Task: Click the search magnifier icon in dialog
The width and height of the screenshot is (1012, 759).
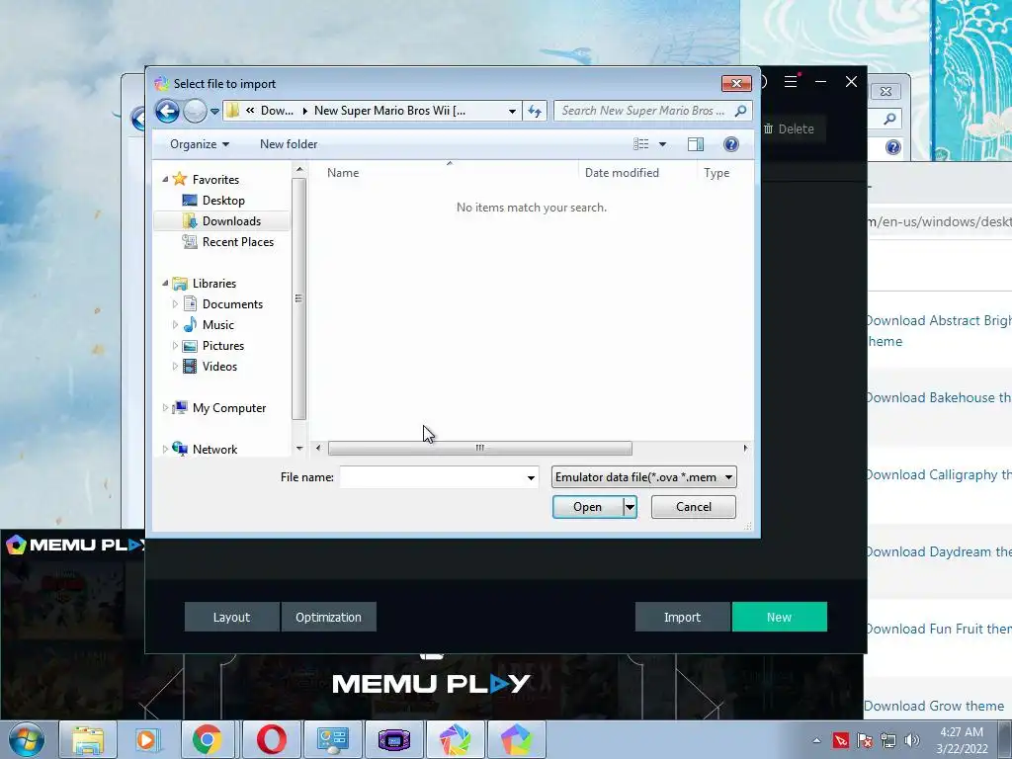Action: [741, 111]
